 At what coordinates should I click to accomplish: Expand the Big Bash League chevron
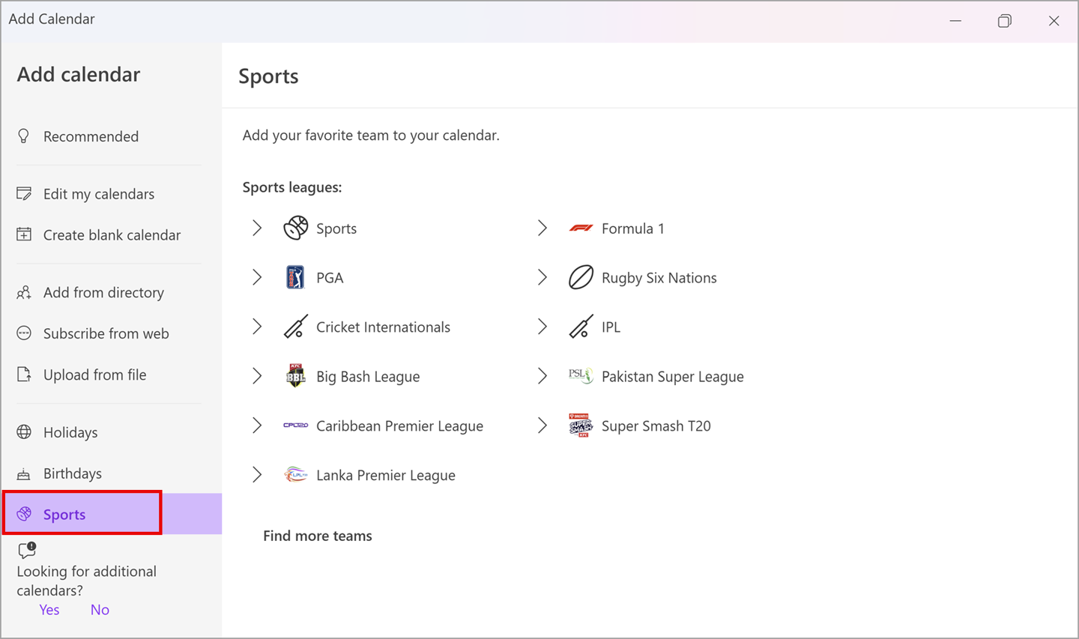click(257, 376)
